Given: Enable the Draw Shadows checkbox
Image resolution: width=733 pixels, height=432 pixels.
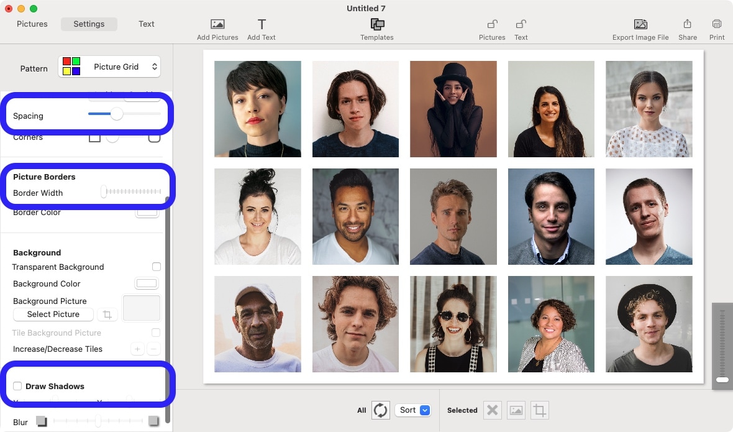Looking at the screenshot, I should [x=17, y=386].
